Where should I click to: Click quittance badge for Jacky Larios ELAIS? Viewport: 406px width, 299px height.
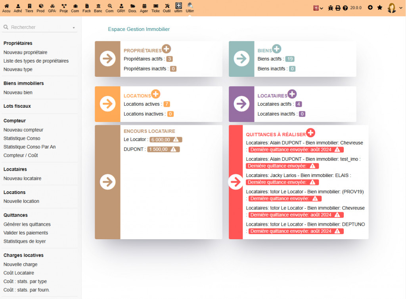(282, 182)
